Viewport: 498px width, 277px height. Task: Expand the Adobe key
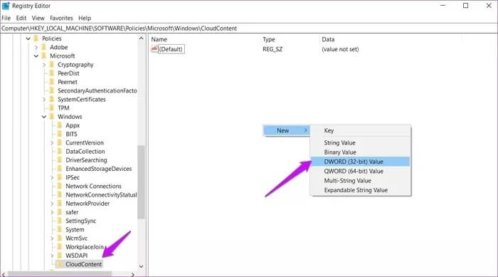36,48
